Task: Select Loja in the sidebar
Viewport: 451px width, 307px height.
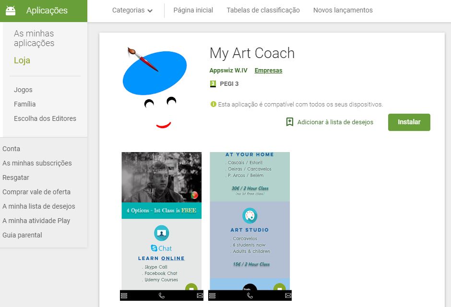Action: [22, 60]
